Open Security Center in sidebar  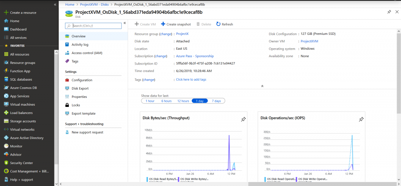click(22, 163)
